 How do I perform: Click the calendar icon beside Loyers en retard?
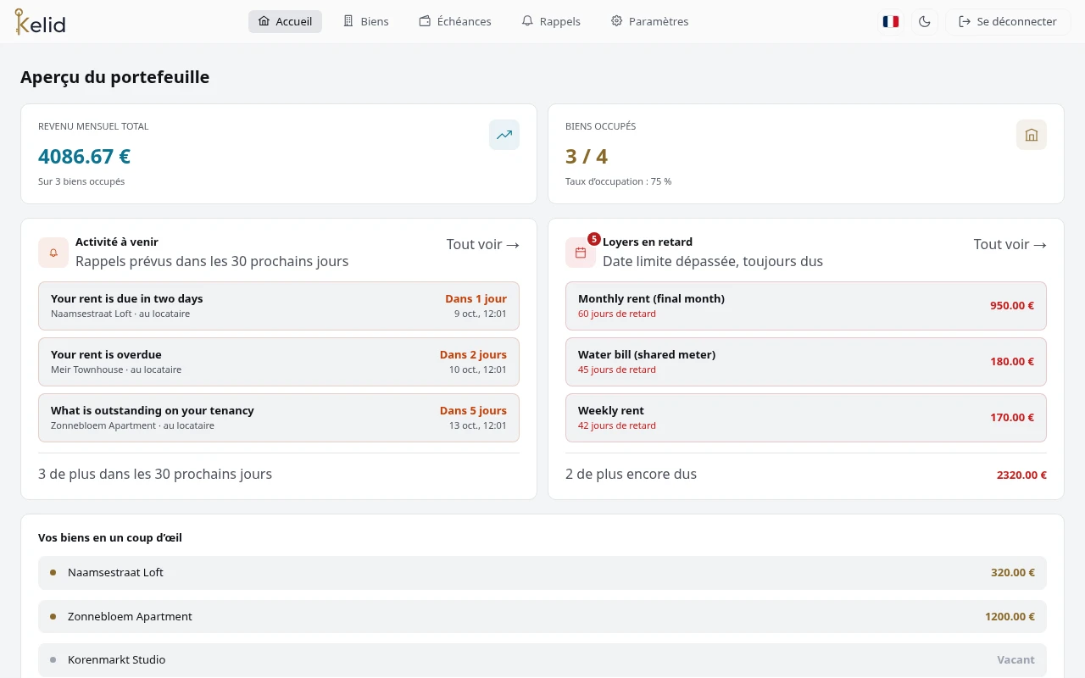(581, 253)
